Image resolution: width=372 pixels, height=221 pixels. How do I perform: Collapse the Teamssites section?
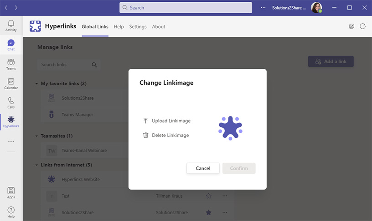[x=36, y=136]
